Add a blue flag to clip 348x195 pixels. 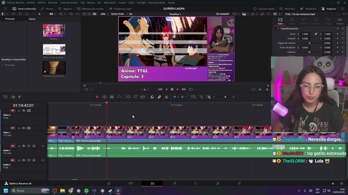(175, 97)
